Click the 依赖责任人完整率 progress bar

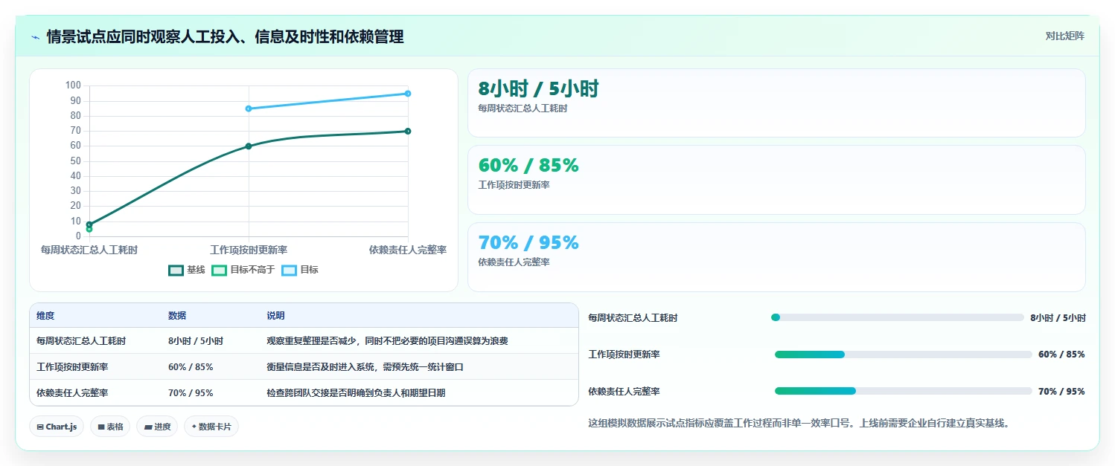tap(904, 391)
